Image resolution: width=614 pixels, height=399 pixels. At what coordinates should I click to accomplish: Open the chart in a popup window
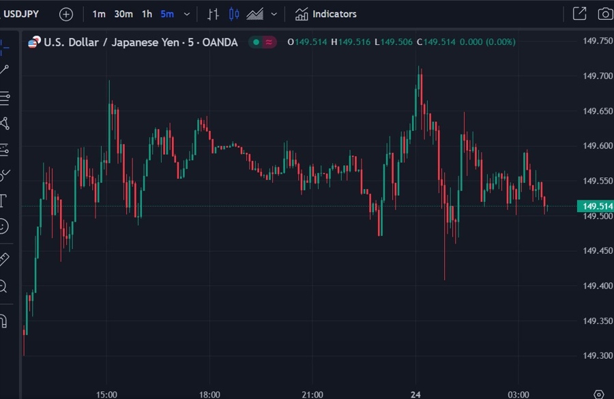point(579,14)
